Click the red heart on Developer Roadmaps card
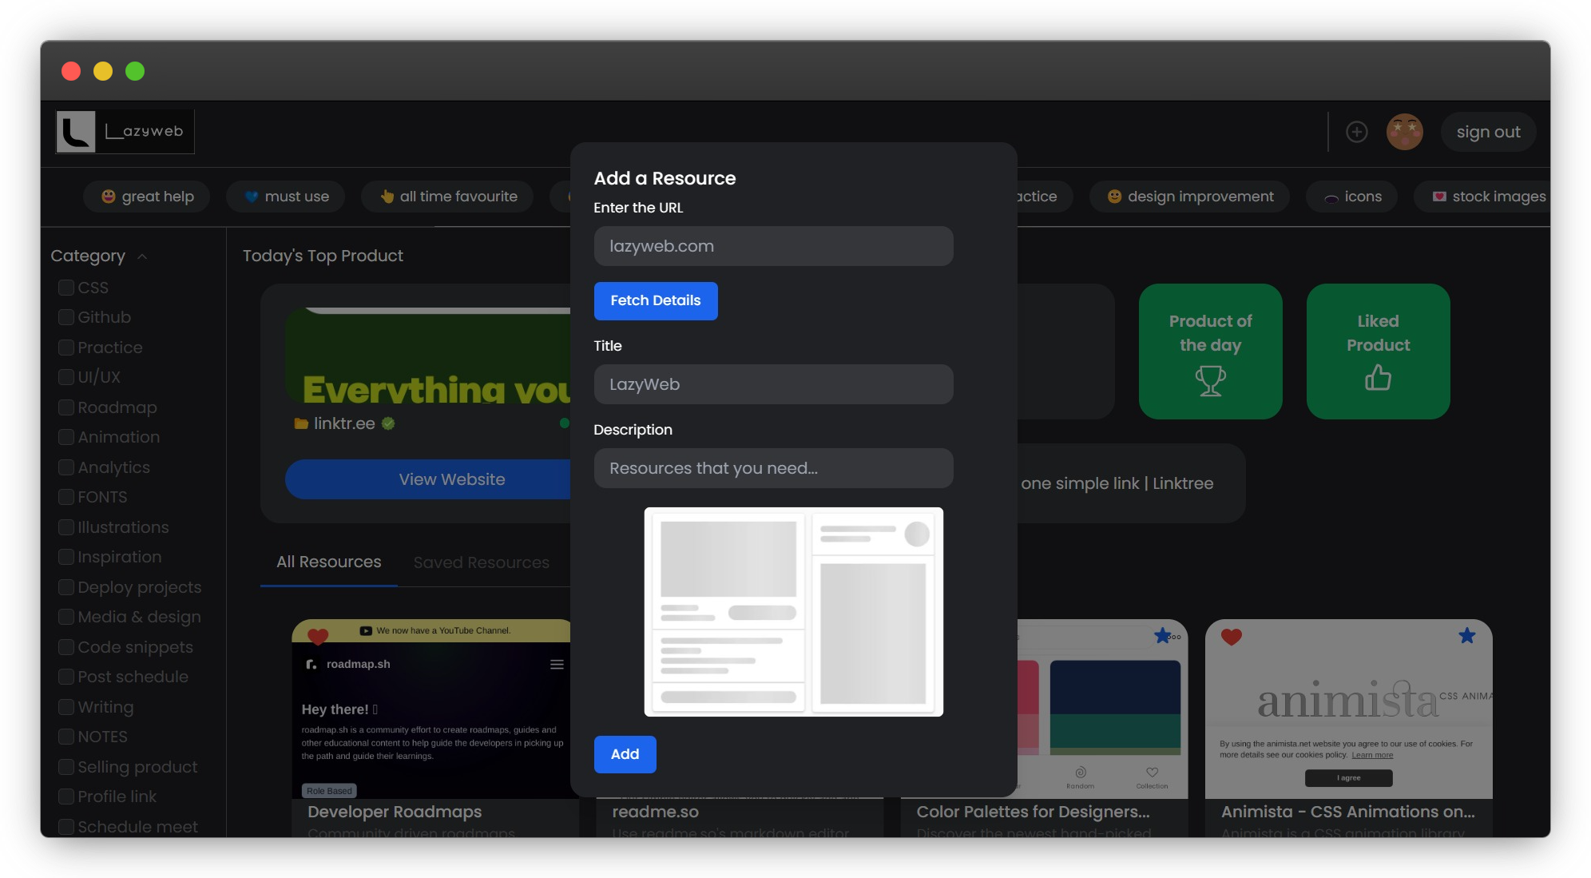Screen dimensions: 1591x878 tap(318, 637)
